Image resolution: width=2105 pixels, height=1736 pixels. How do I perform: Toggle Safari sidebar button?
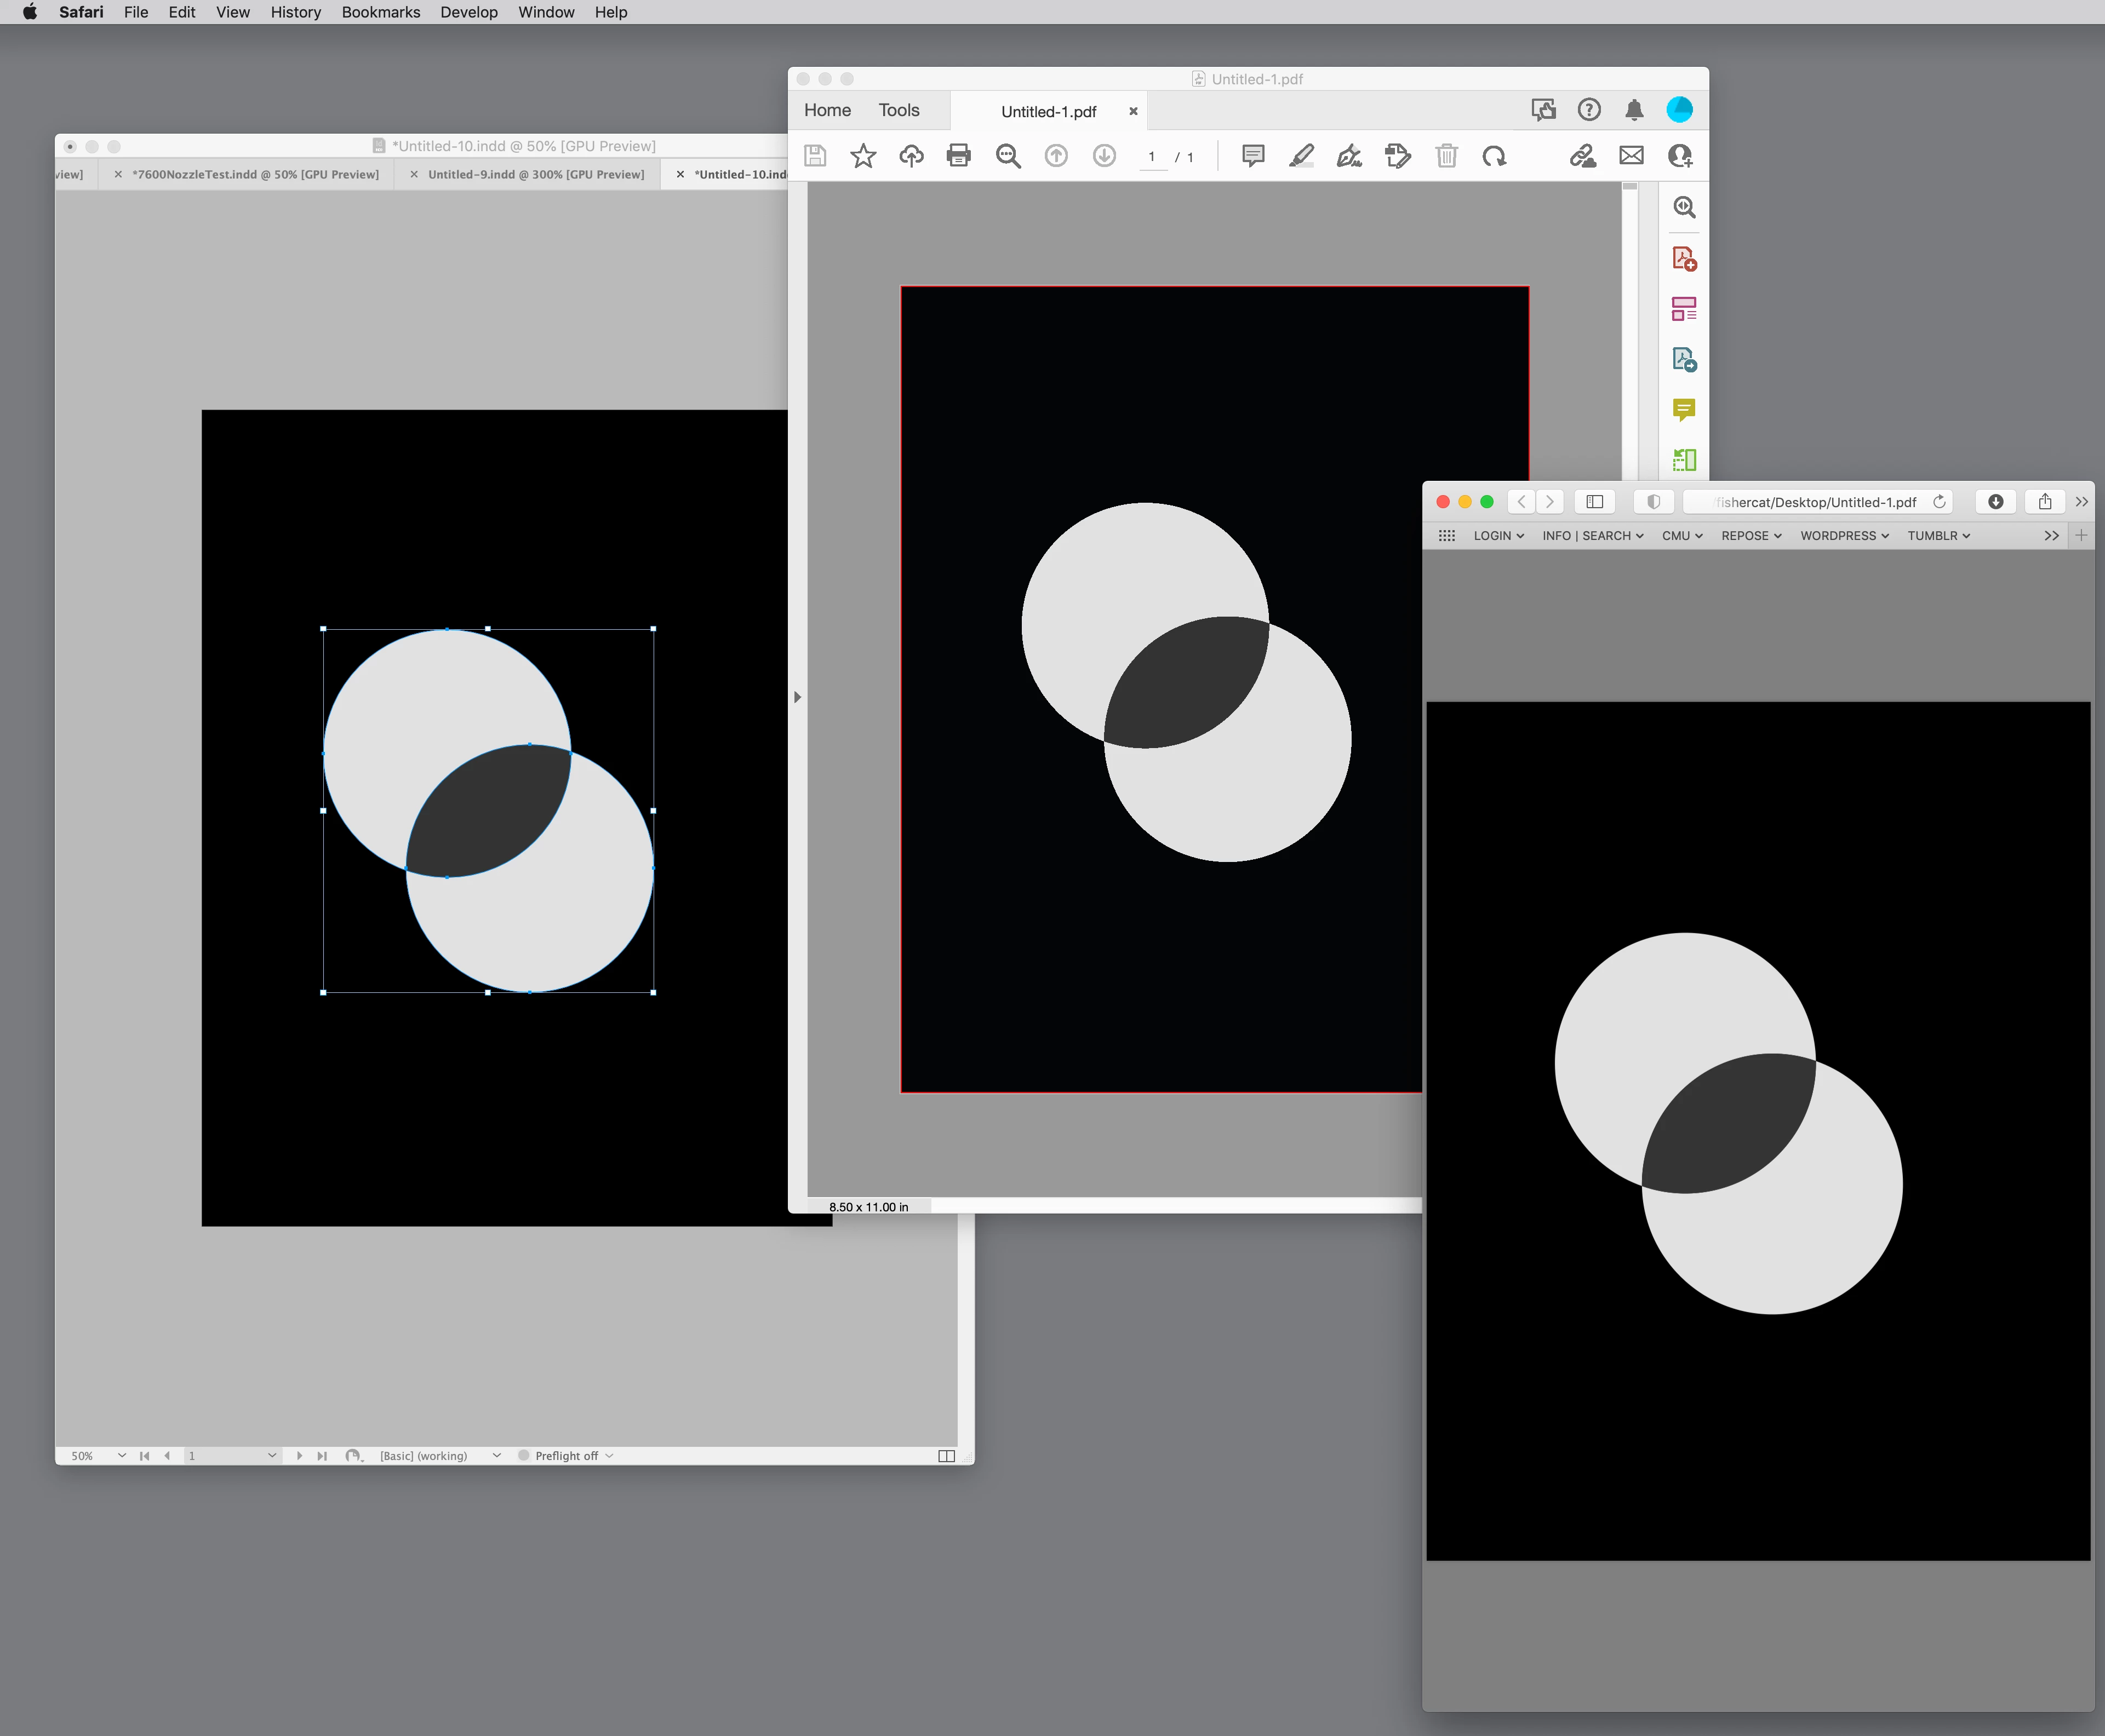[1595, 502]
